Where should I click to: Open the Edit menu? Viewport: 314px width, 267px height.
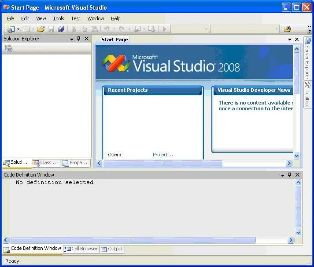(x=25, y=18)
